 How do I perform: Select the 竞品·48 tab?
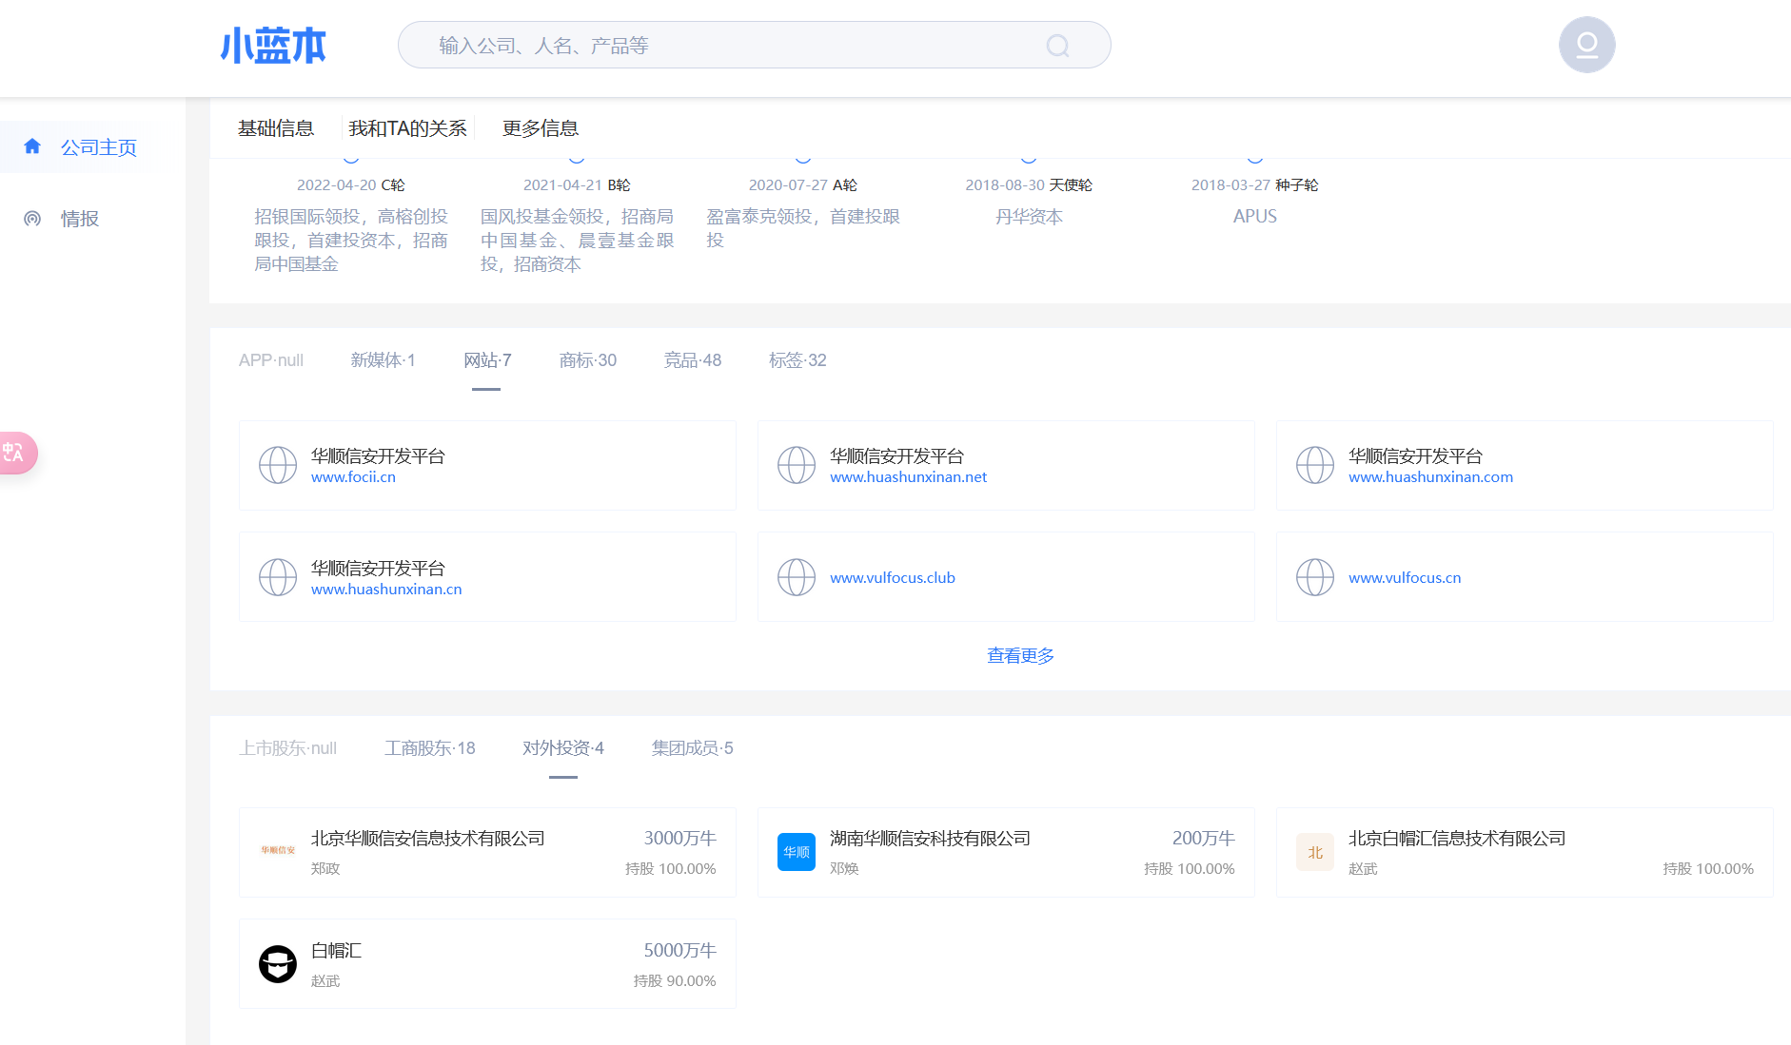click(693, 360)
